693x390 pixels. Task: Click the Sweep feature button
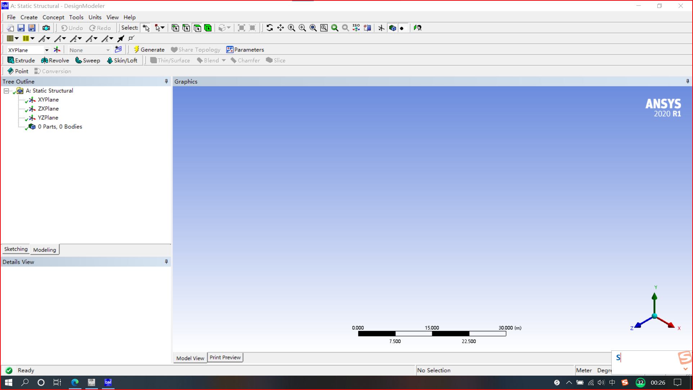pos(88,60)
